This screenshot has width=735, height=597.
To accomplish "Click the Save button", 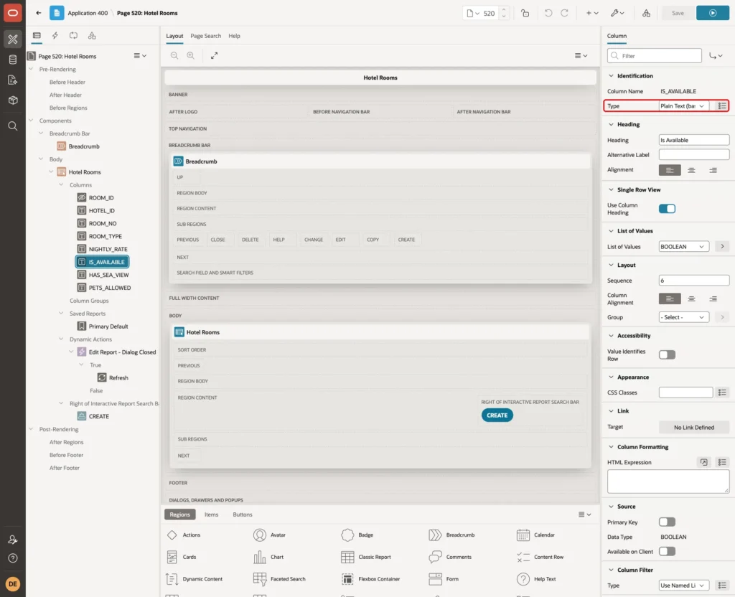I will (678, 13).
